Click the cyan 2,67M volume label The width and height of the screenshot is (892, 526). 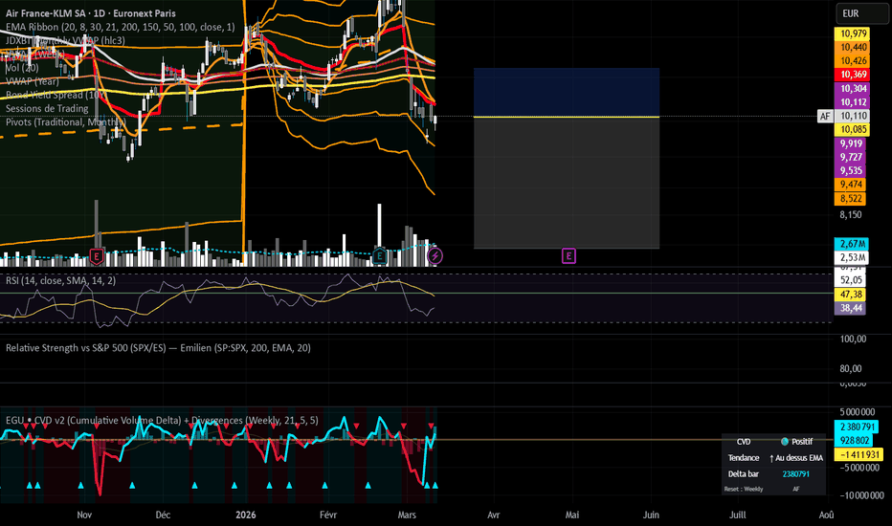(852, 243)
